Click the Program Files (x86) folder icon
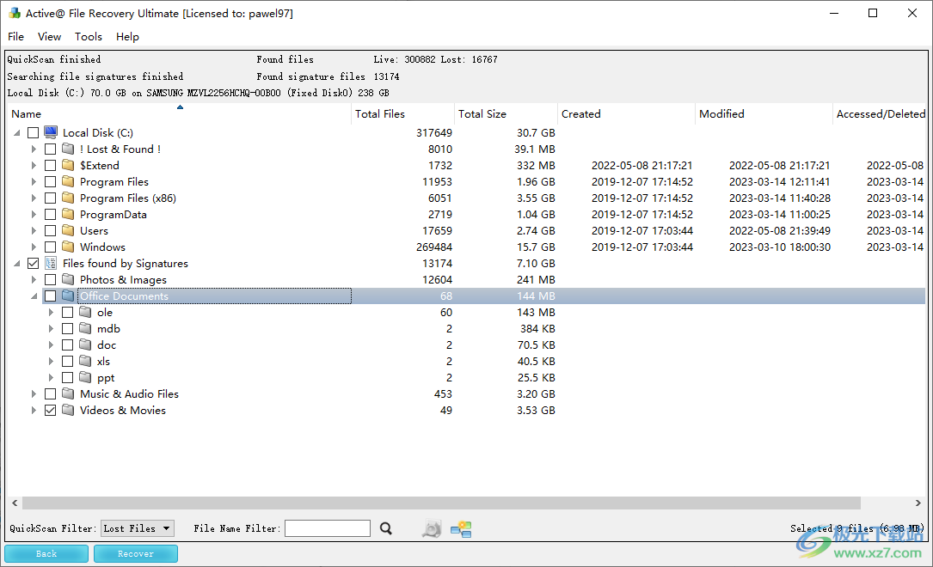 point(69,198)
